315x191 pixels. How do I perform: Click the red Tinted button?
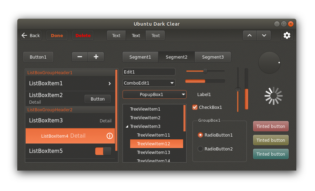click(271, 127)
